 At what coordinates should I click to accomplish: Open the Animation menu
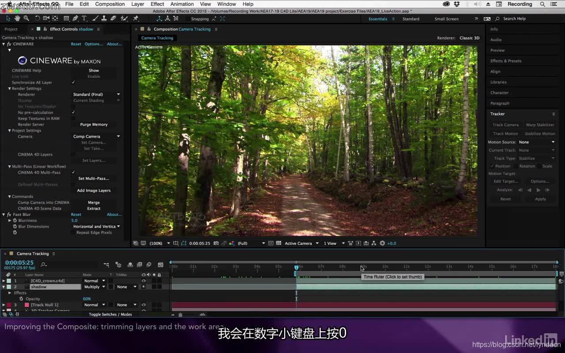[x=182, y=4]
